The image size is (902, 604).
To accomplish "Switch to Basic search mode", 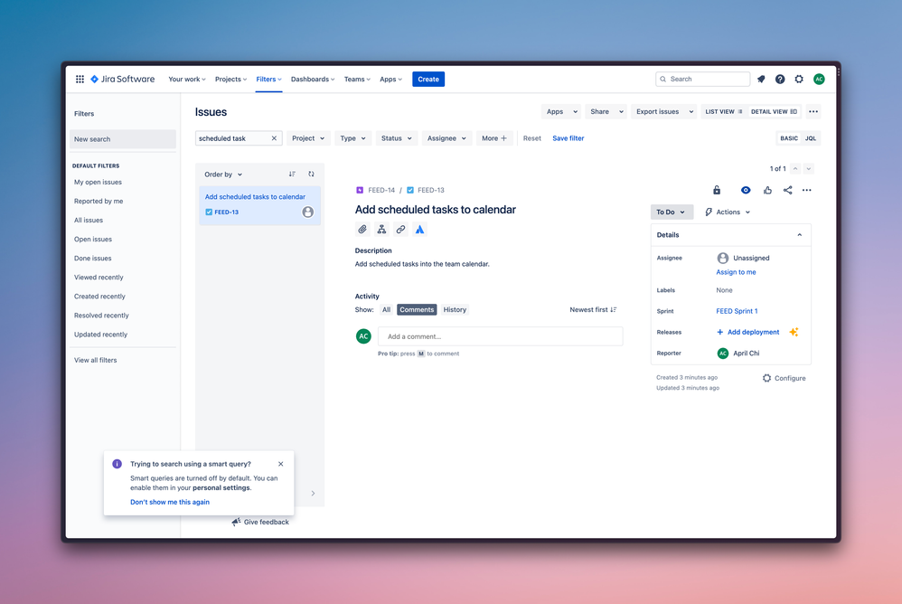I will tap(789, 138).
